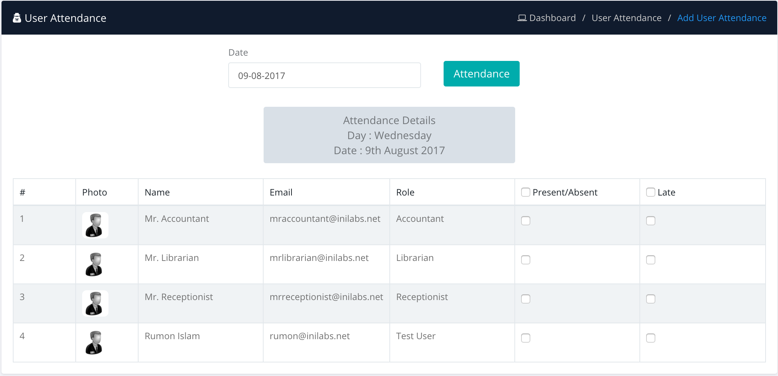The width and height of the screenshot is (778, 376).
Task: Select the name Mr. Librarian
Action: coord(172,258)
